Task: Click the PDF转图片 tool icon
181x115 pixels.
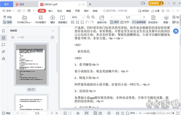Action: click(x=41, y=18)
